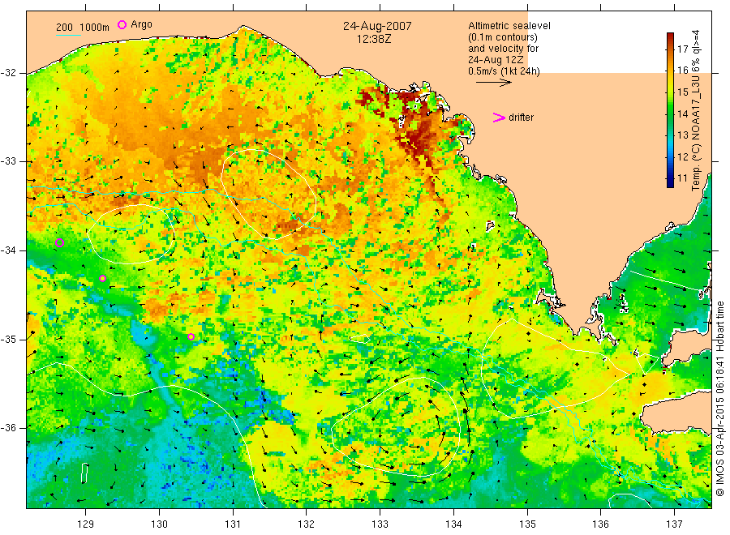Click the Argo float marker near 129.2 longitude
Screen dimensions: 730x535
pyautogui.click(x=103, y=279)
